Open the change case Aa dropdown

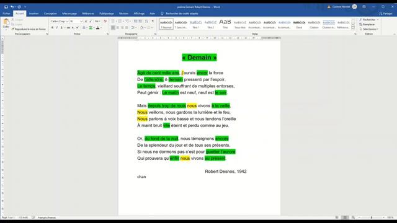coord(98,21)
